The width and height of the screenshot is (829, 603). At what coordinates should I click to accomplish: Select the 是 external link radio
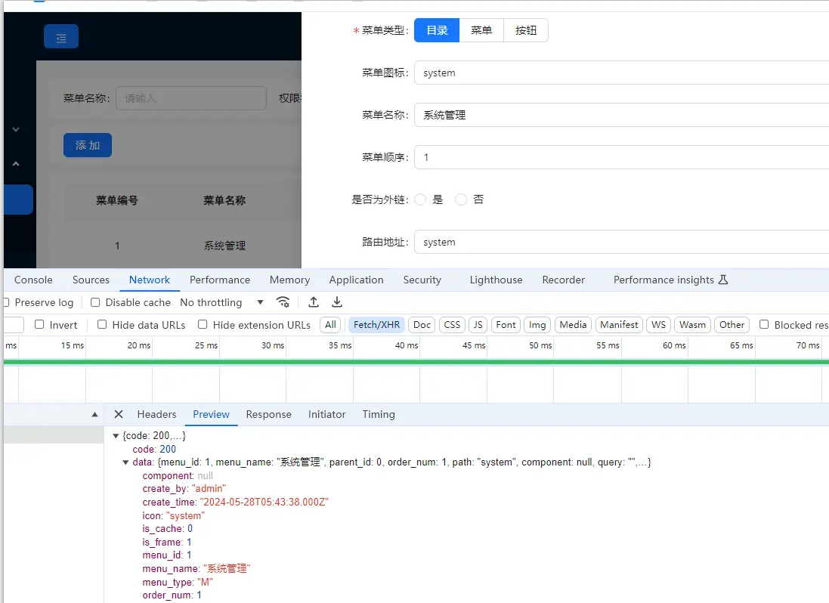[x=420, y=199]
